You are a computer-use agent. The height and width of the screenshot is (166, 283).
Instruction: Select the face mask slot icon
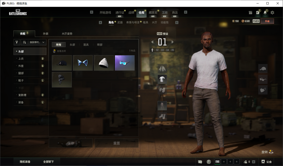[x=263, y=90]
